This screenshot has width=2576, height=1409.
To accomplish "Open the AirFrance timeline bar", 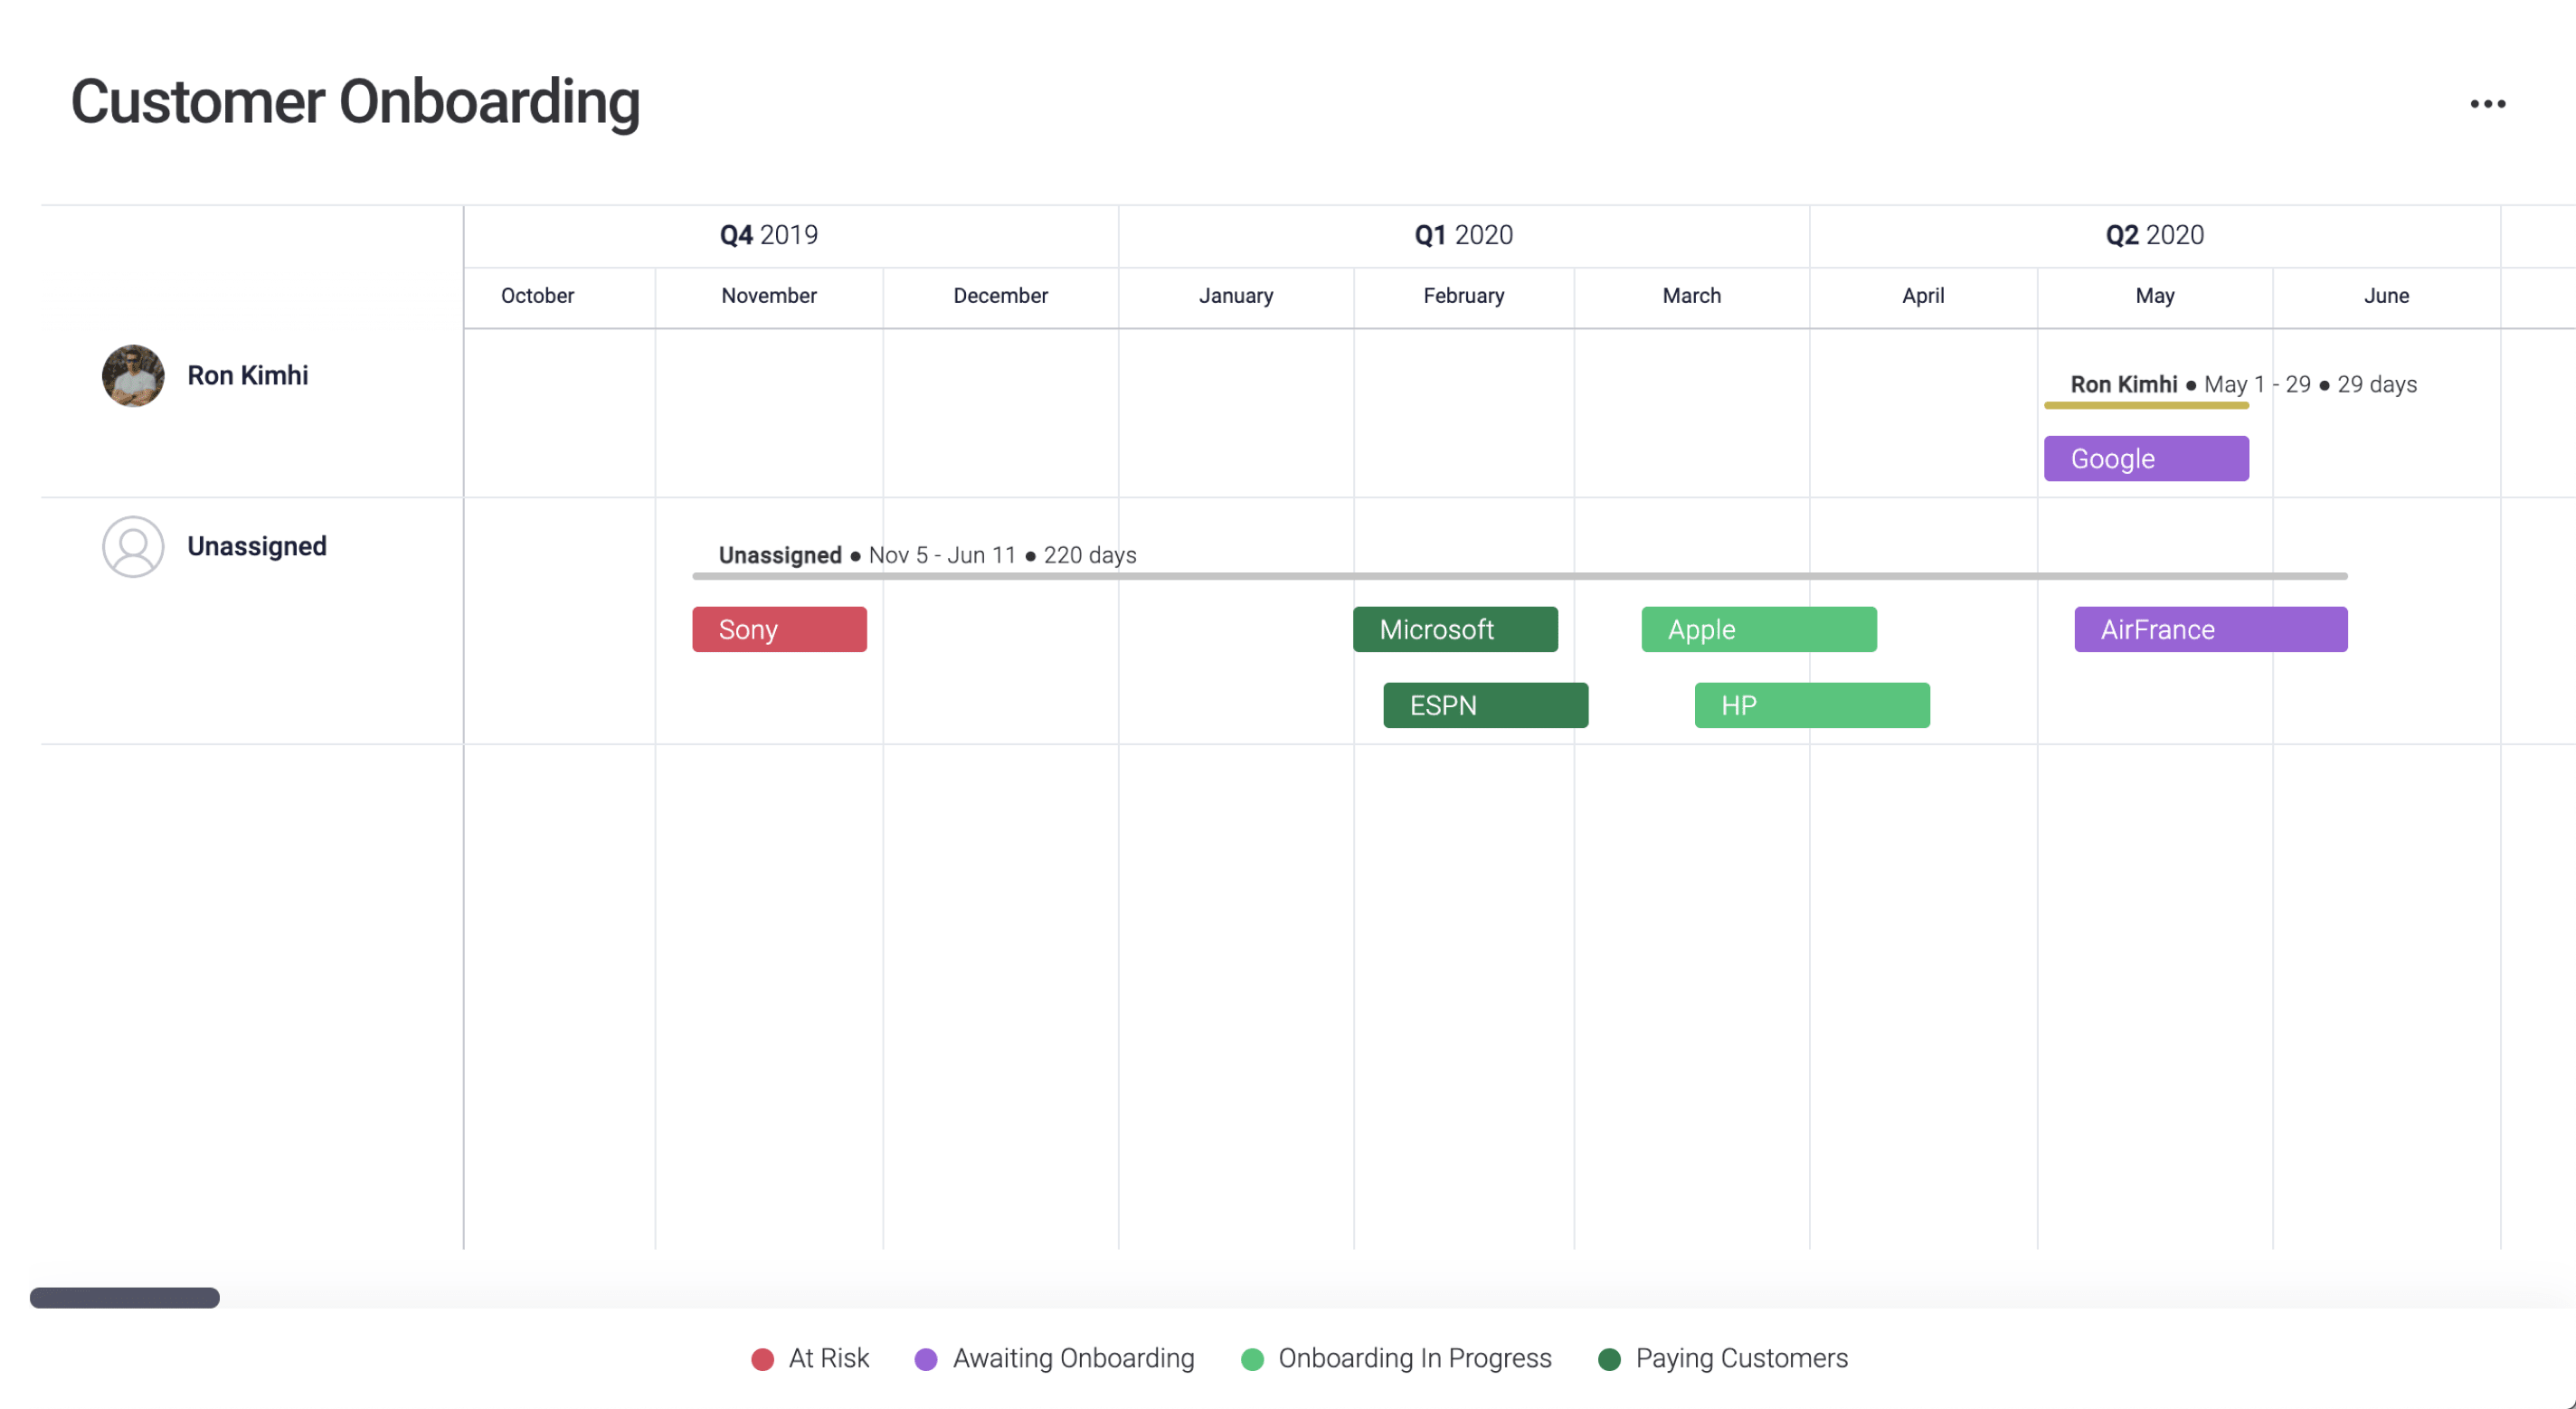I will pyautogui.click(x=2210, y=629).
